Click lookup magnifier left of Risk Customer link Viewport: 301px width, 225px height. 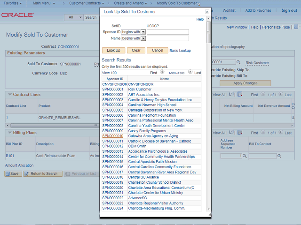[x=238, y=62]
